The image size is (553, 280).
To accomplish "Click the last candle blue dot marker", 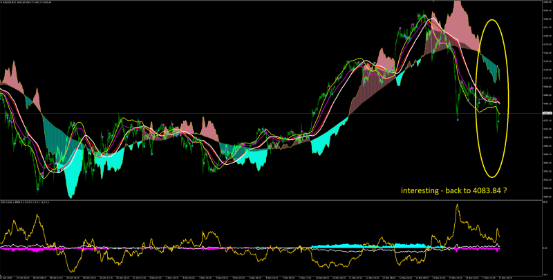I will click(x=498, y=121).
